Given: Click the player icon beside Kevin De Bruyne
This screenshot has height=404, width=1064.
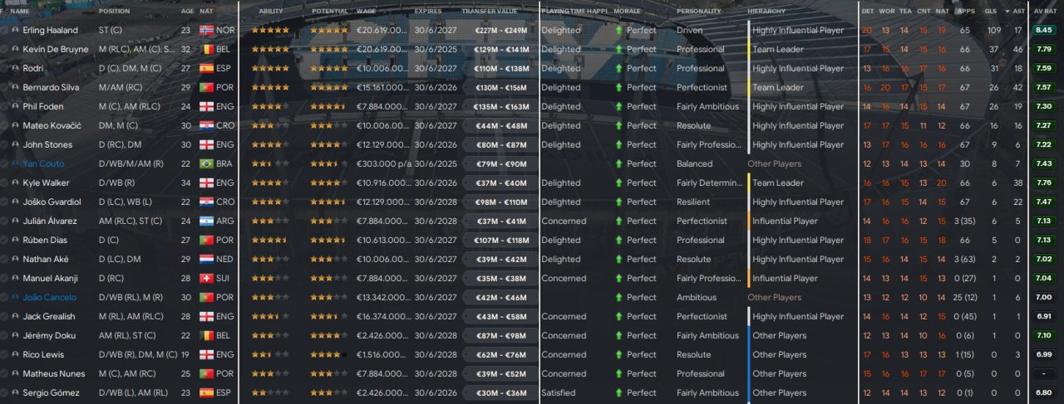Looking at the screenshot, I should [x=15, y=49].
